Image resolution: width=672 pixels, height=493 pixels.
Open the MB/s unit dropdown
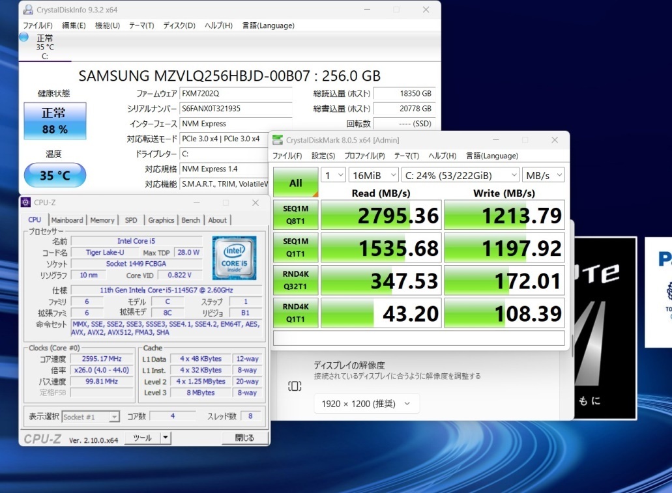[543, 175]
